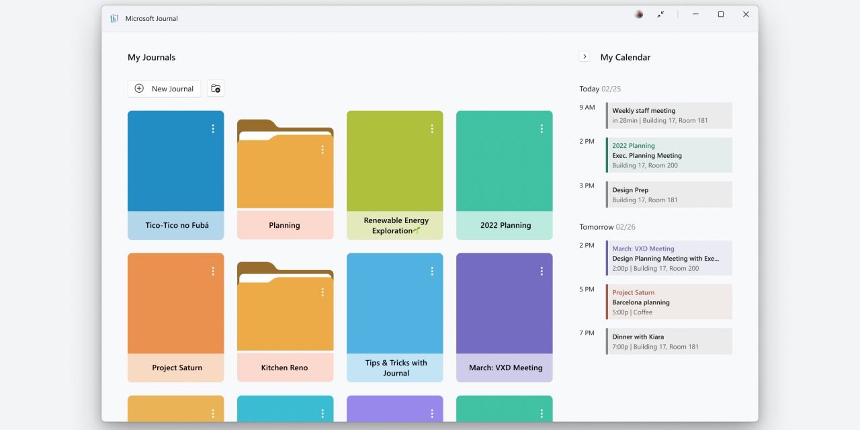Open the Tips & Tricks with Journal cover
This screenshot has height=430, width=860.
394,309
